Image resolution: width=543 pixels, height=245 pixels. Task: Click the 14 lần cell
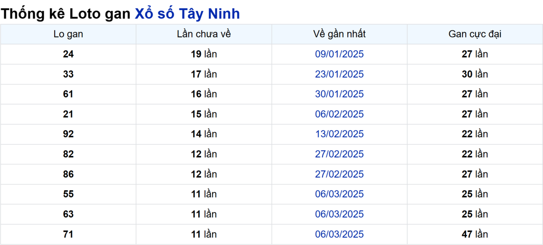pyautogui.click(x=204, y=134)
